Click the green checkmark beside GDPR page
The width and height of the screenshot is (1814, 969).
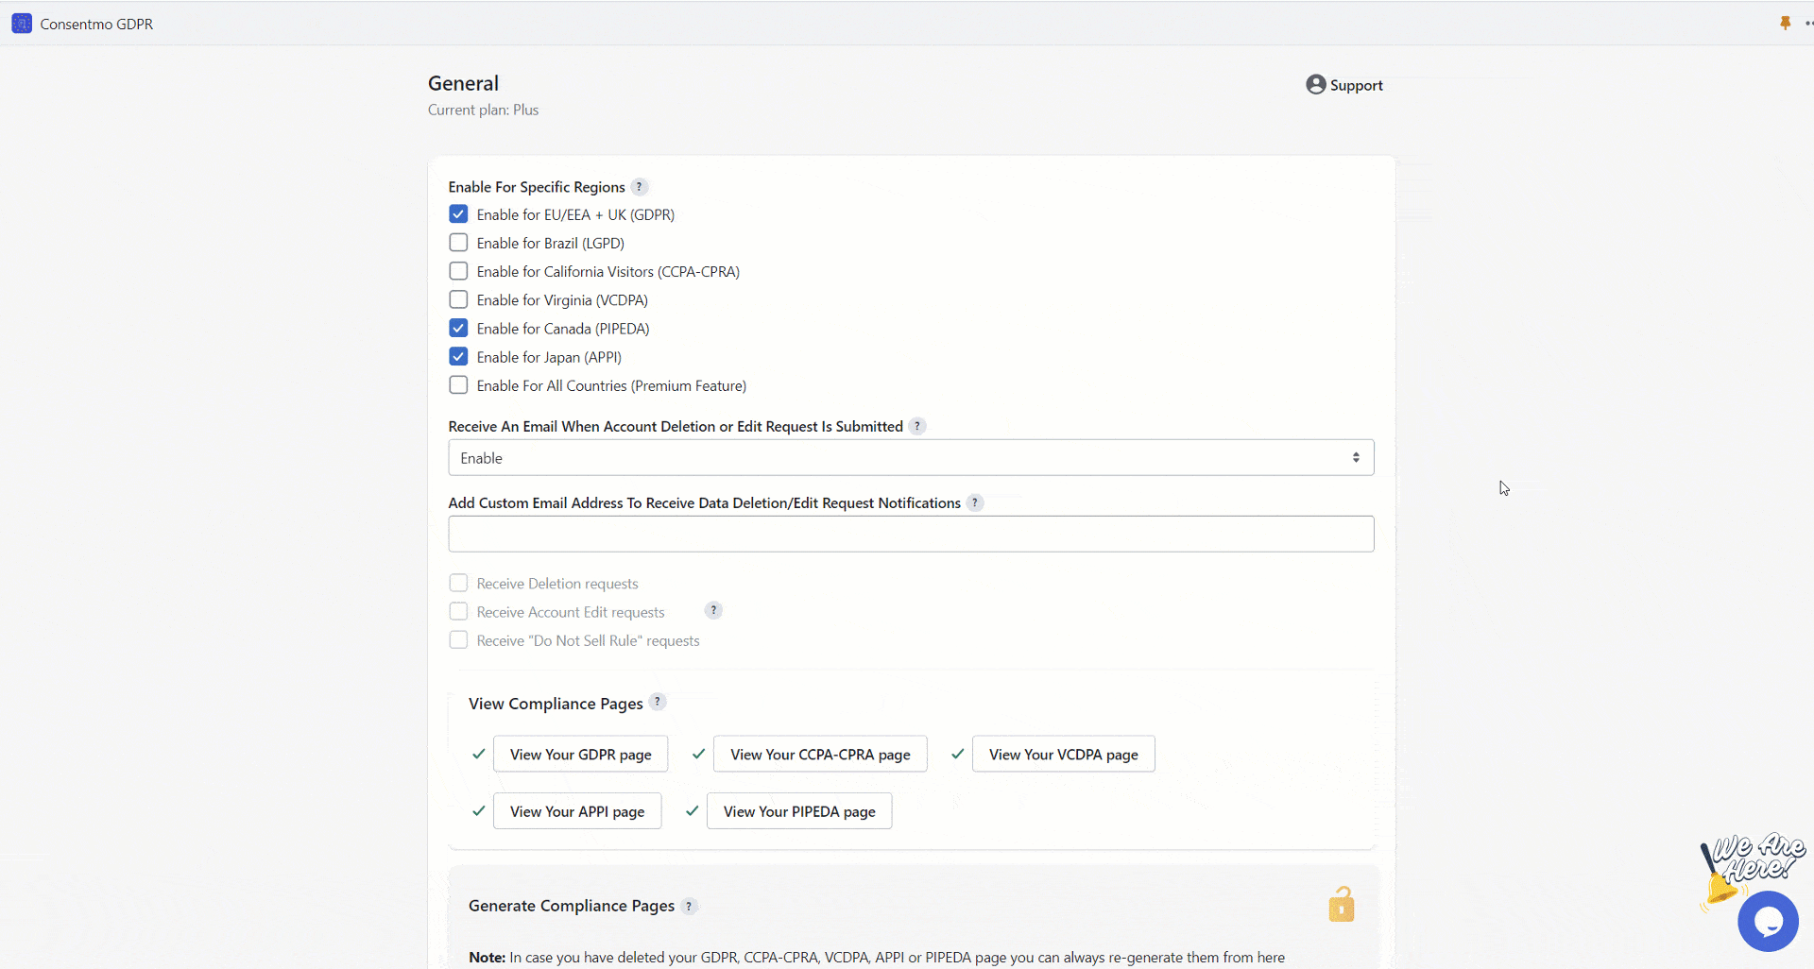tap(479, 754)
